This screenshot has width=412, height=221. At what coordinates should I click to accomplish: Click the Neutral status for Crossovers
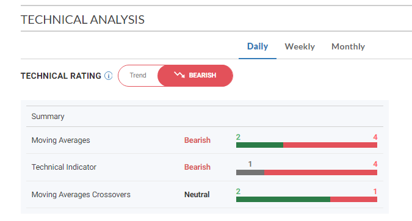(x=197, y=195)
